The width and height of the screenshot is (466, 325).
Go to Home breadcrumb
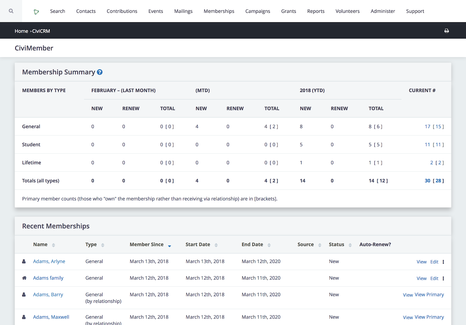[22, 31]
